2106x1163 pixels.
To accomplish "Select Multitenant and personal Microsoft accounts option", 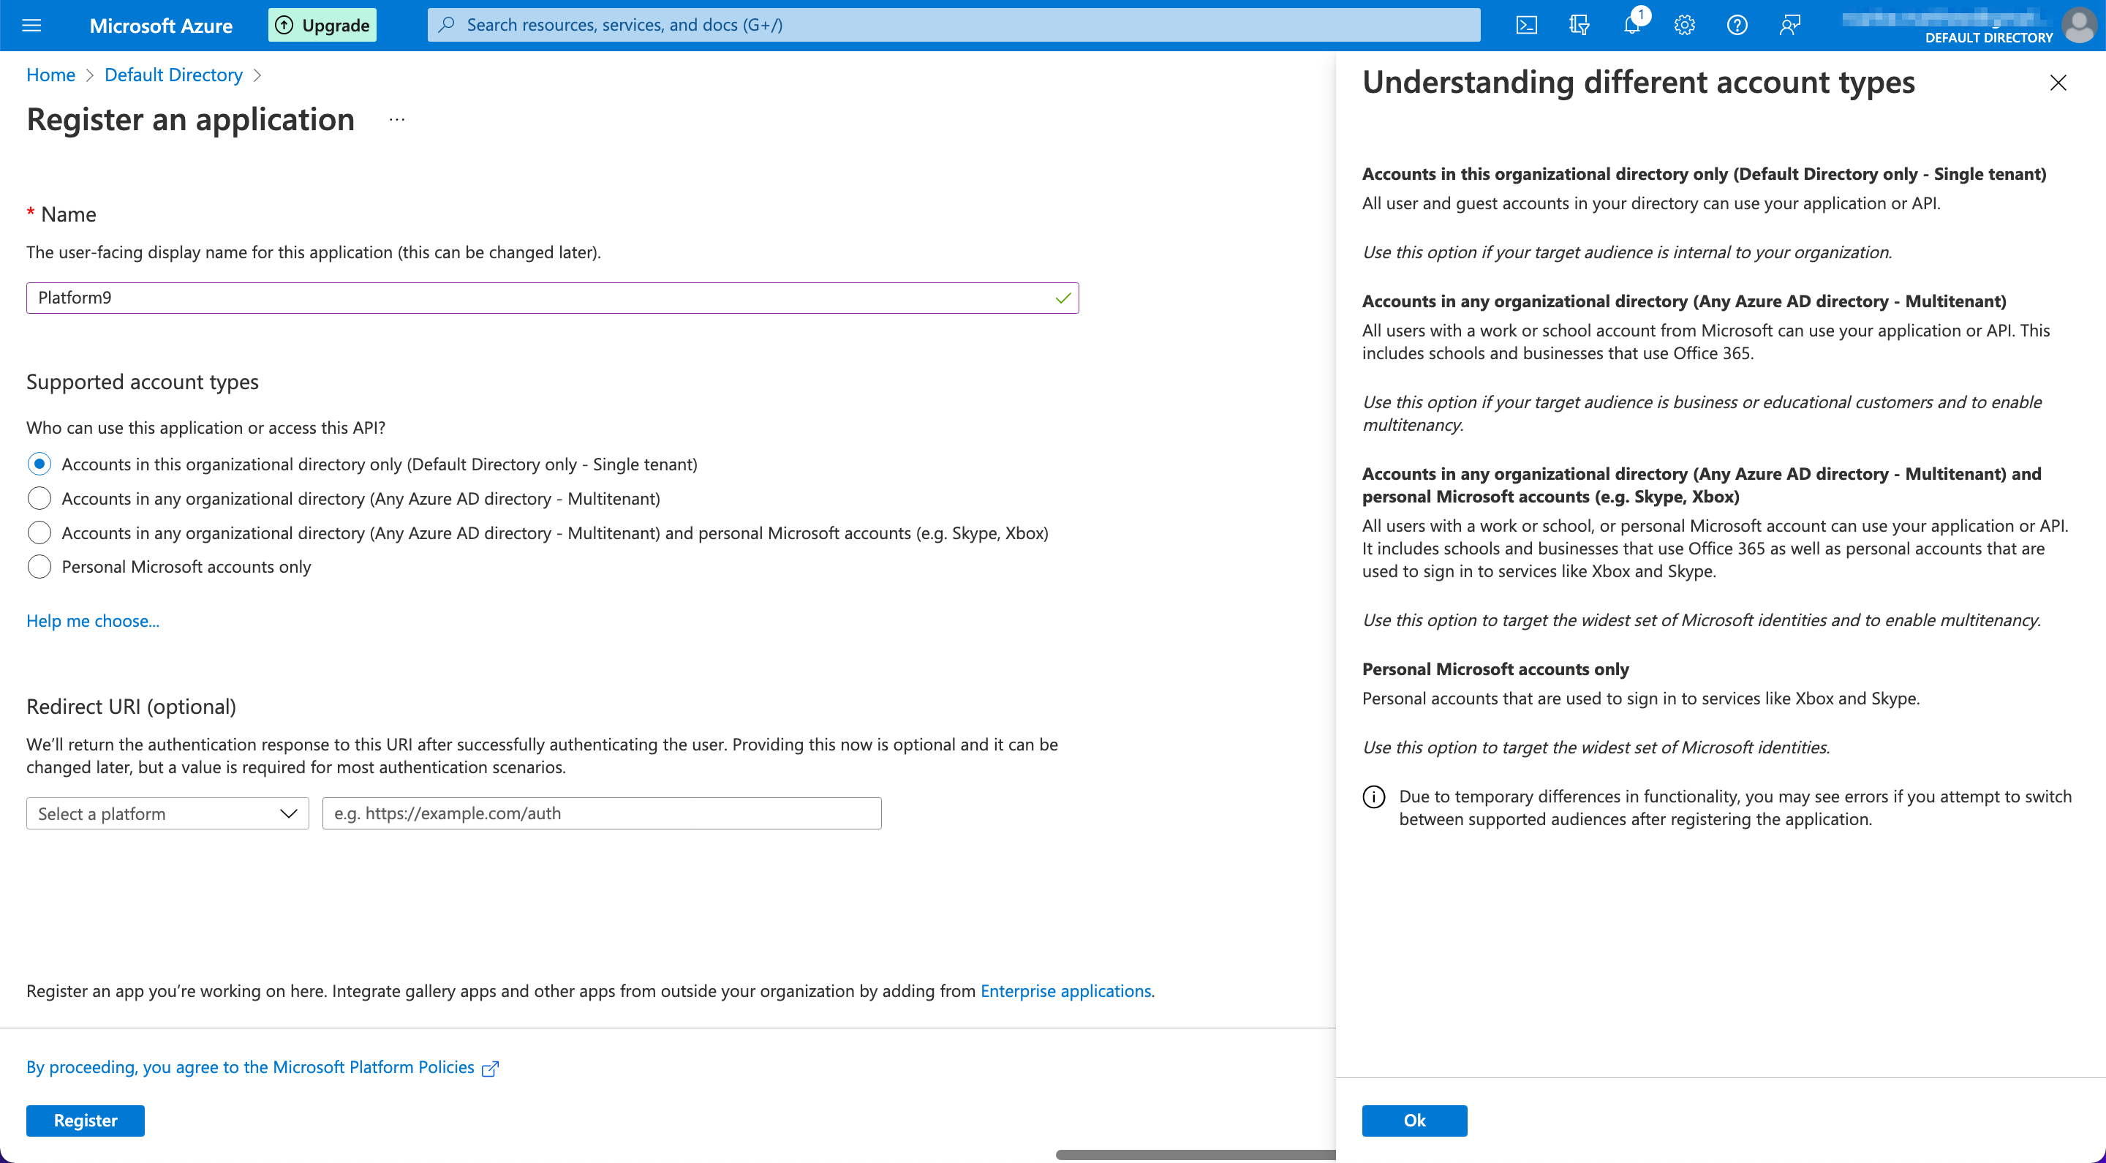I will tap(39, 533).
